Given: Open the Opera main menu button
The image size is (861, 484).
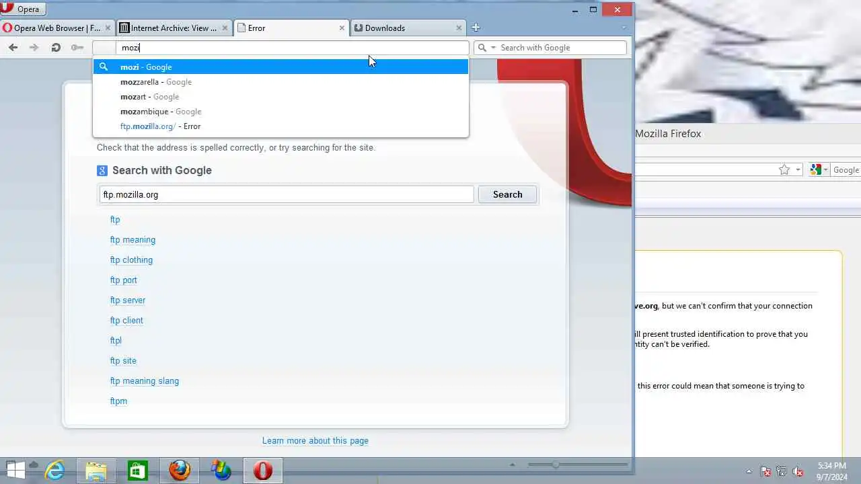Looking at the screenshot, I should [x=23, y=9].
